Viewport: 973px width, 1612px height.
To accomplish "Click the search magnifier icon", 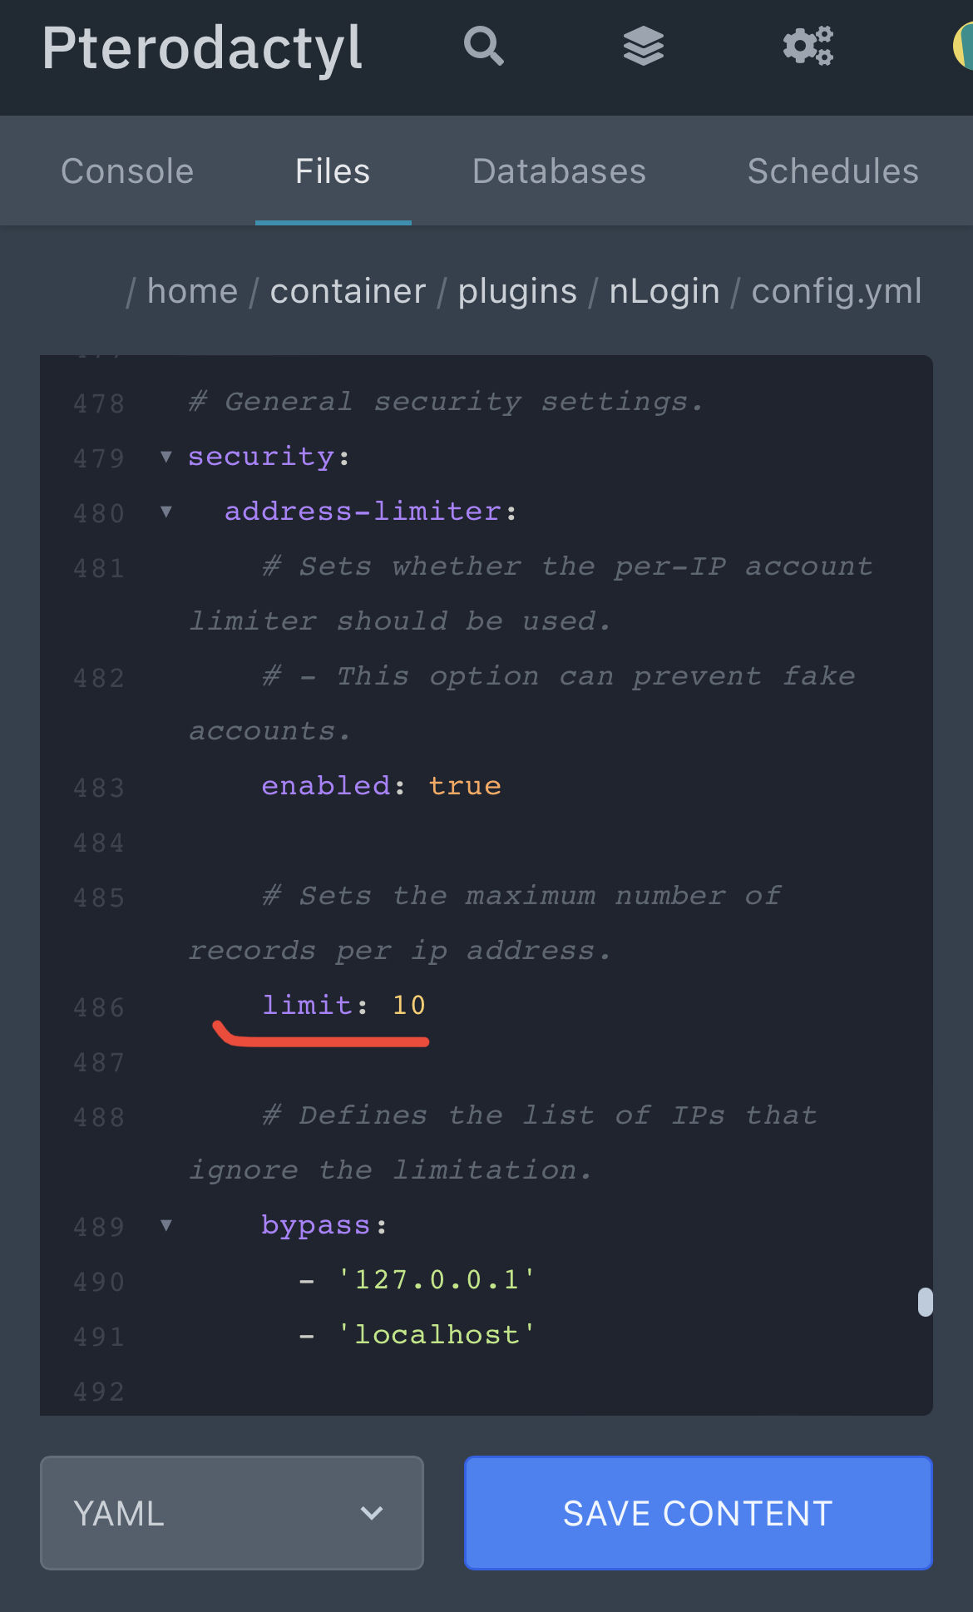I will tap(483, 46).
